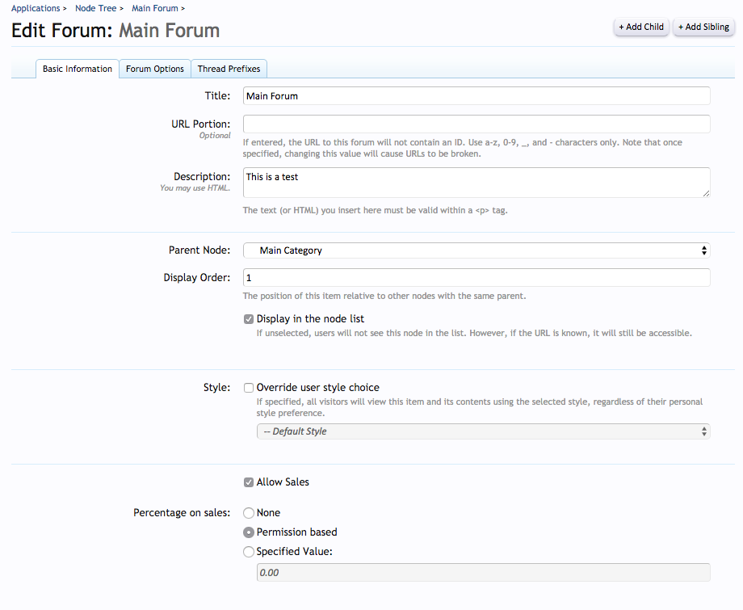This screenshot has width=743, height=610.
Task: Enable Override user style choice
Action: click(x=249, y=388)
